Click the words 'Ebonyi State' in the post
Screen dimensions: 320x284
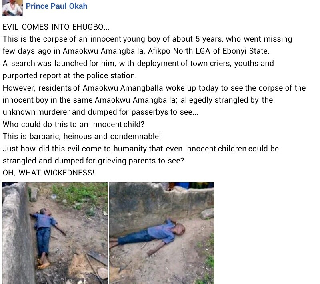pyautogui.click(x=245, y=51)
